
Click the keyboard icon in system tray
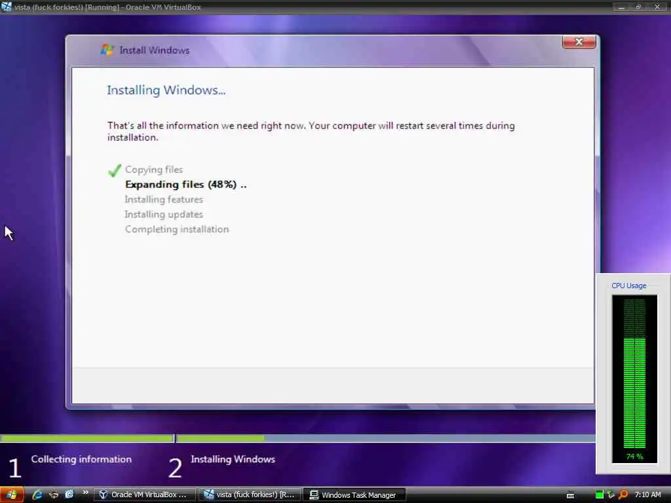[x=570, y=495]
